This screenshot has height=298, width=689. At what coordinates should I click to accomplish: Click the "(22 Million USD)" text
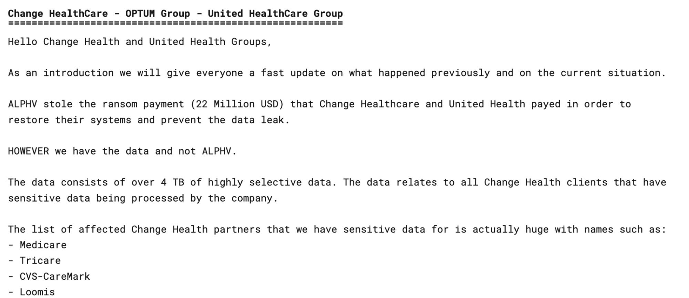tap(237, 104)
